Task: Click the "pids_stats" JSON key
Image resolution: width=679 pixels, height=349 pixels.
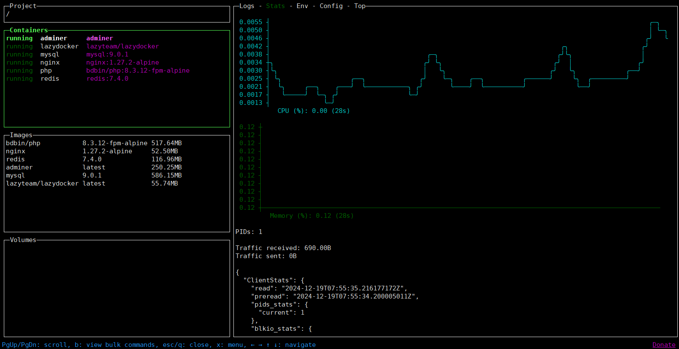Action: tap(273, 304)
